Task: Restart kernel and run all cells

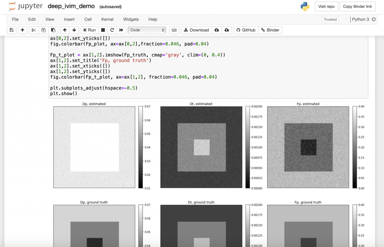Action: (x=121, y=30)
